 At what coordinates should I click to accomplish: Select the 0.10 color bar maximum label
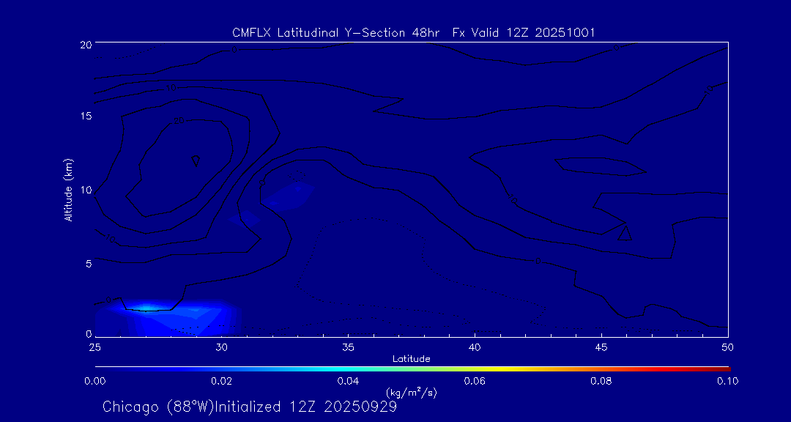click(727, 381)
